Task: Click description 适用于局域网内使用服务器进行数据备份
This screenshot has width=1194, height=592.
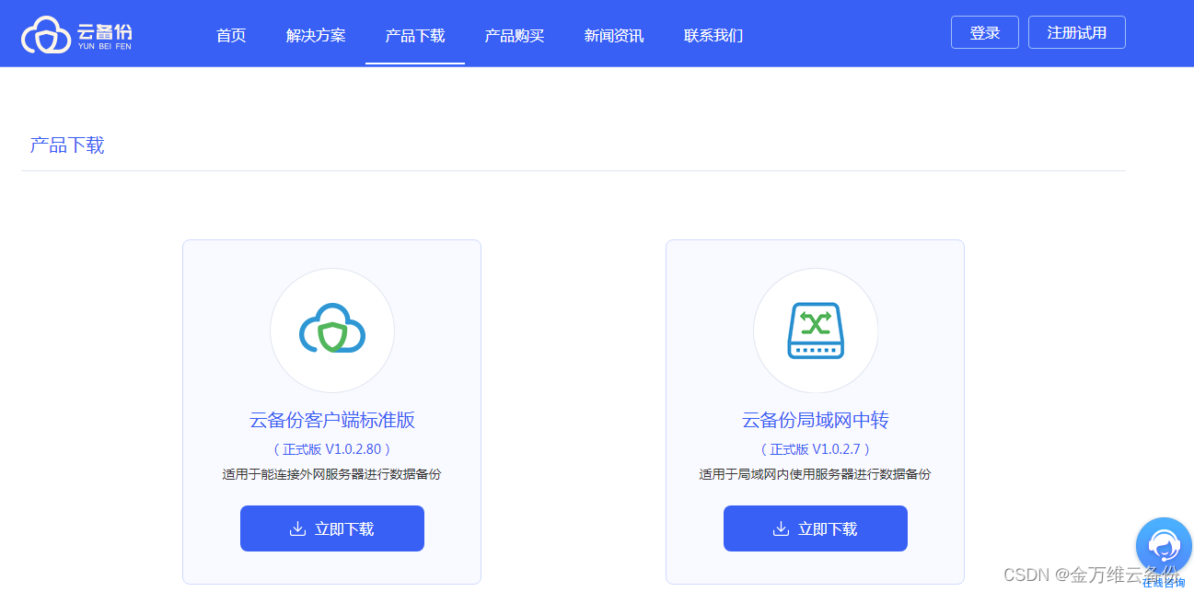Action: [x=816, y=474]
